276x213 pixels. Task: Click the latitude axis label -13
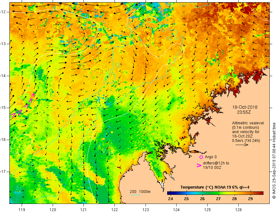pyautogui.click(x=3, y=44)
